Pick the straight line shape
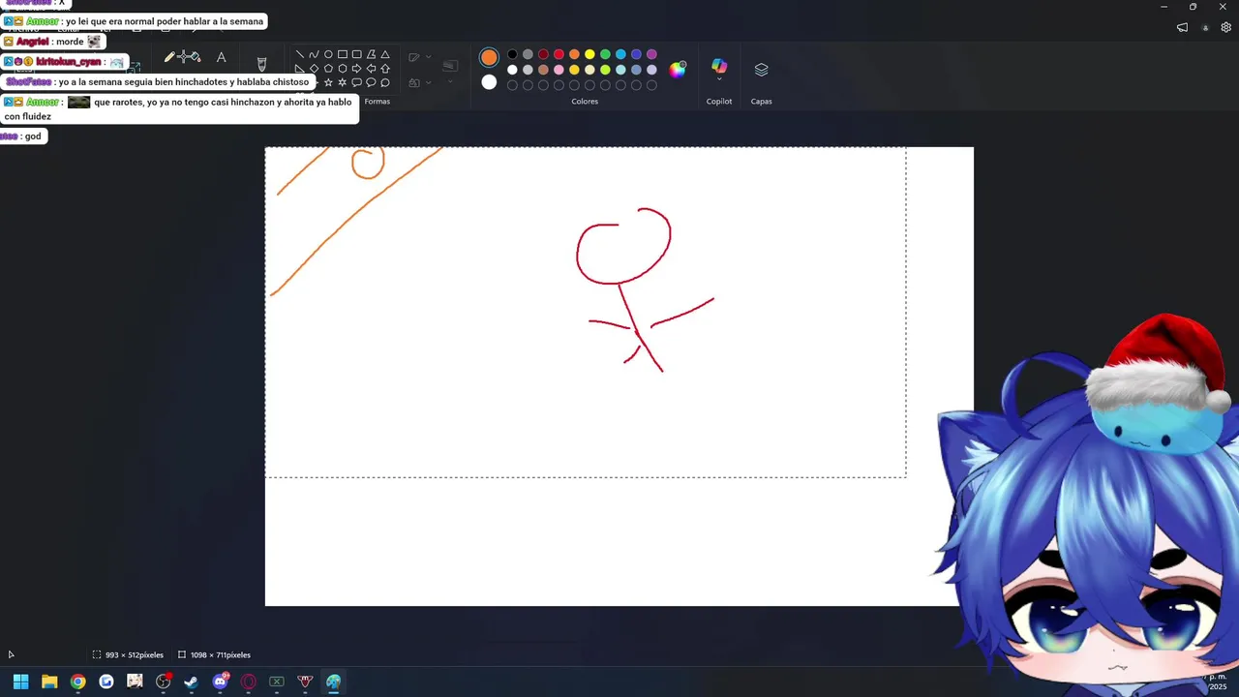The width and height of the screenshot is (1239, 697). [x=300, y=54]
